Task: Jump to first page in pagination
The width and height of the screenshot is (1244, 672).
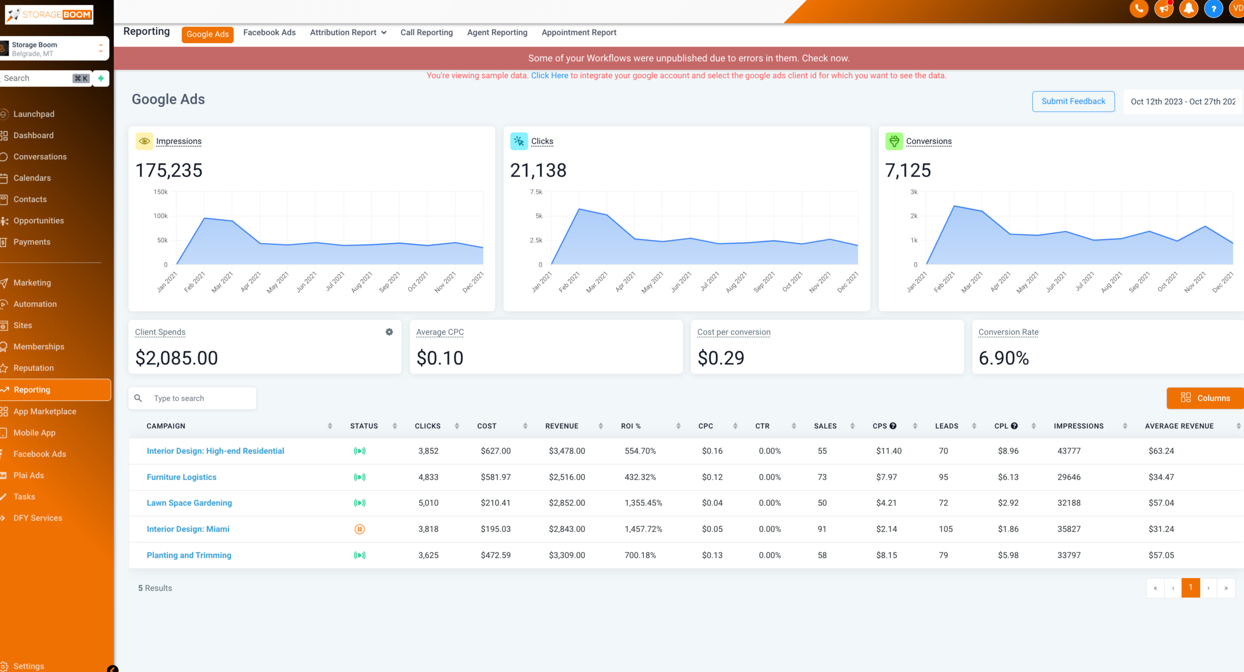Action: [1155, 588]
